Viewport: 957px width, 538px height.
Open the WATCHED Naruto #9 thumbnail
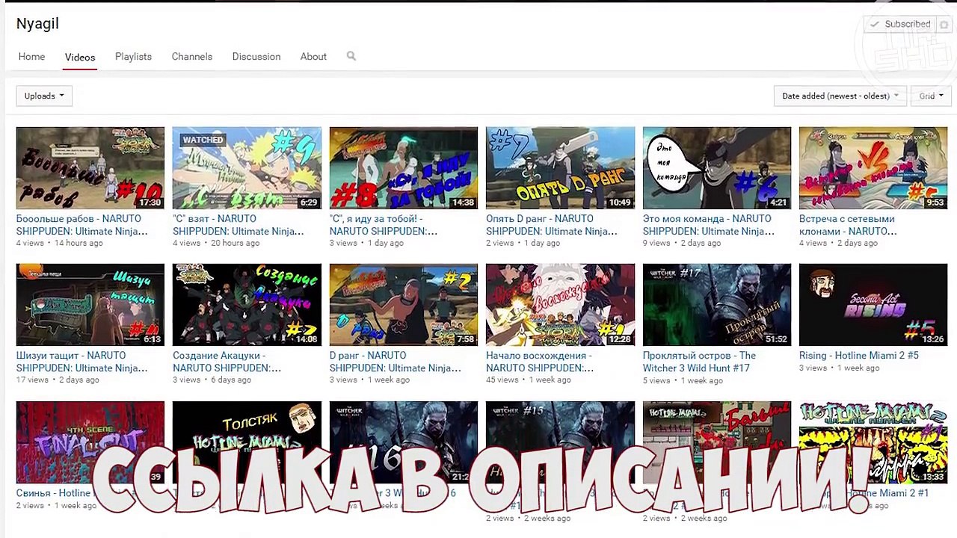pos(247,168)
